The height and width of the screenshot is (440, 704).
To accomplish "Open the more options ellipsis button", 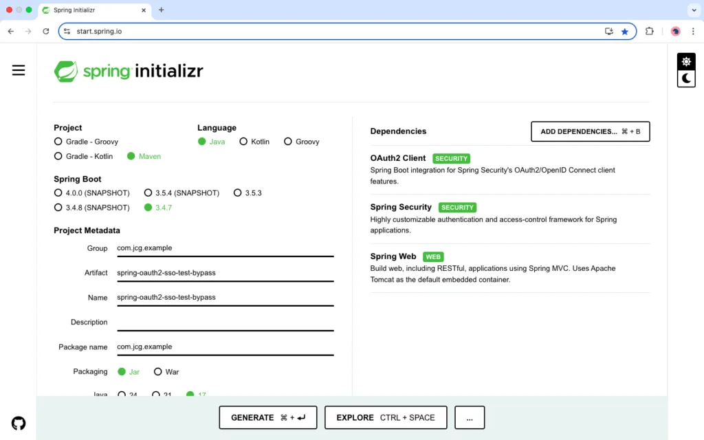I will click(470, 417).
